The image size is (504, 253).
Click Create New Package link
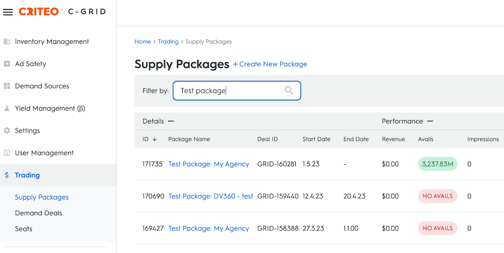(x=270, y=64)
